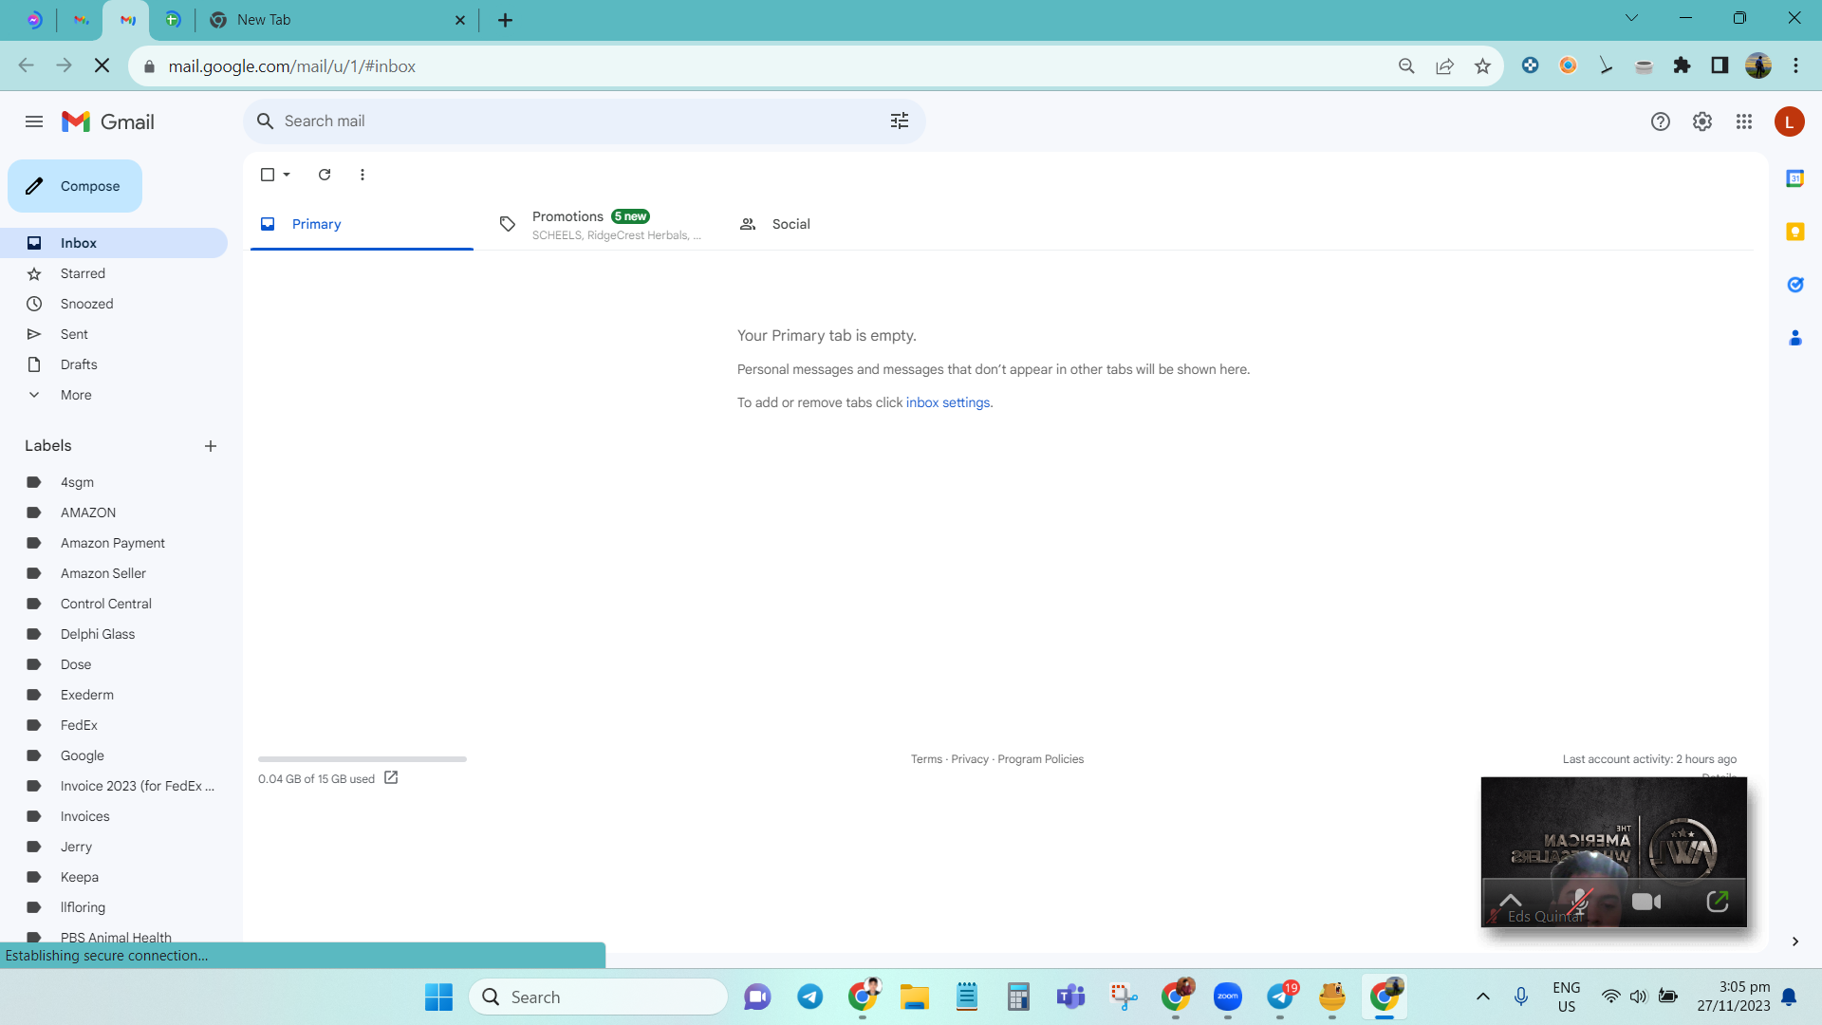Image resolution: width=1822 pixels, height=1025 pixels.
Task: Expand the select dropdown arrow beside checkbox
Action: pyautogui.click(x=287, y=175)
